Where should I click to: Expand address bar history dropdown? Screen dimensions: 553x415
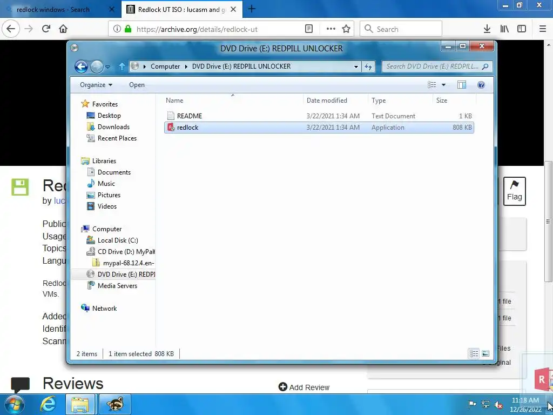pyautogui.click(x=356, y=66)
